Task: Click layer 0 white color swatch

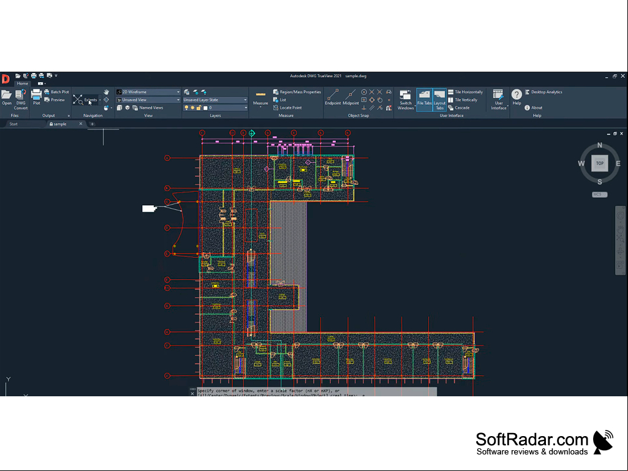Action: [x=205, y=108]
